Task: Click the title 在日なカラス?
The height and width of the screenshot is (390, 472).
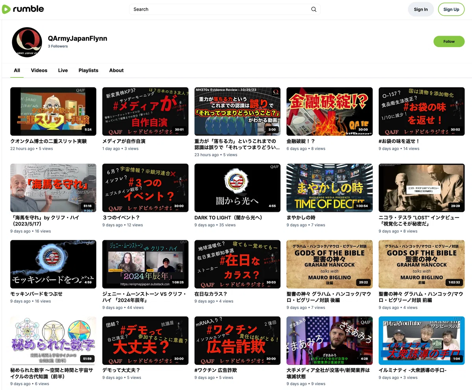Action: (x=211, y=294)
